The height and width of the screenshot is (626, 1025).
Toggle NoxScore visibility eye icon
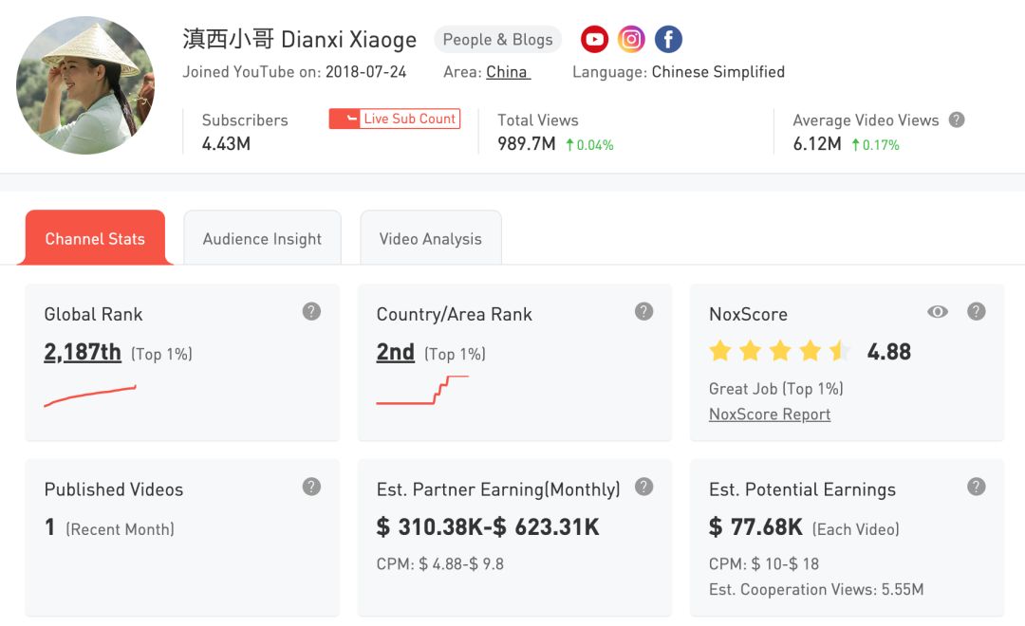pos(938,311)
